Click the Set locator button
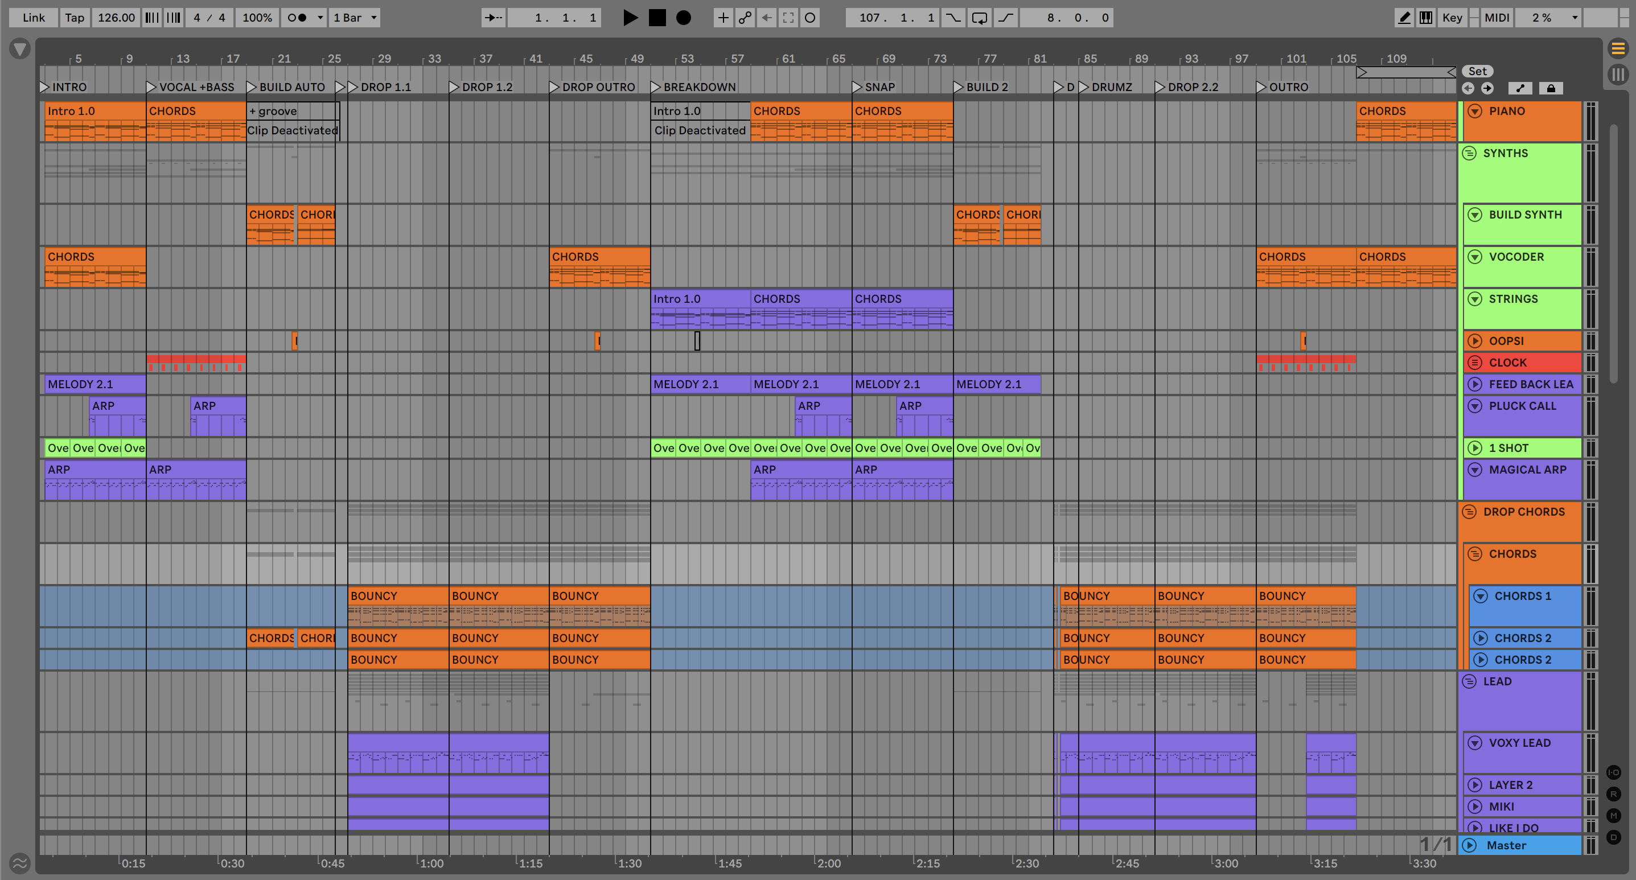The width and height of the screenshot is (1636, 880). pyautogui.click(x=1477, y=71)
